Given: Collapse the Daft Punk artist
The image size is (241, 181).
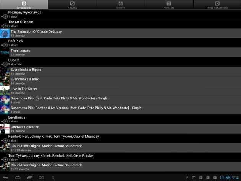Looking at the screenshot, I should 5,45.
